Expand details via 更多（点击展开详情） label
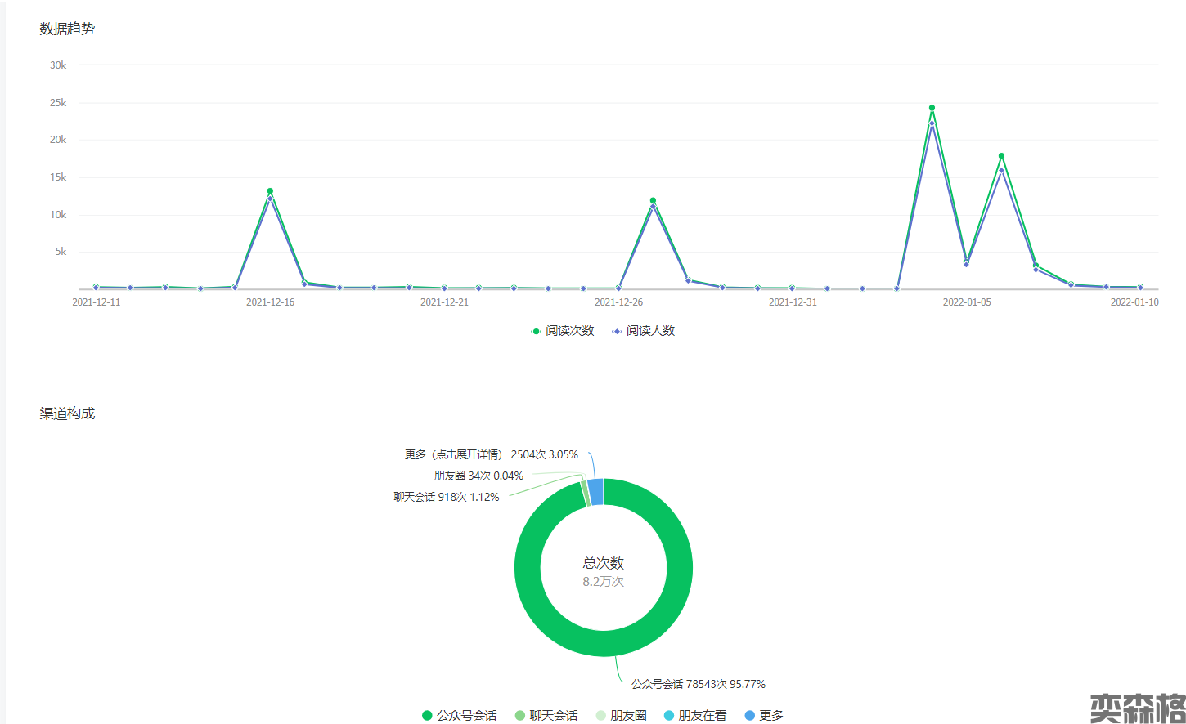 [491, 454]
